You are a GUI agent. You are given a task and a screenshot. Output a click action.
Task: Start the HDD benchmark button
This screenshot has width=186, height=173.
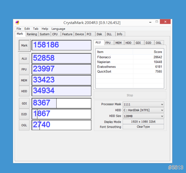(x=24, y=91)
